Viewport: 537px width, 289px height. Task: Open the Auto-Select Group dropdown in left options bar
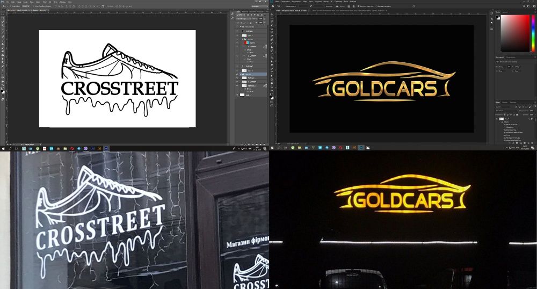26,6
